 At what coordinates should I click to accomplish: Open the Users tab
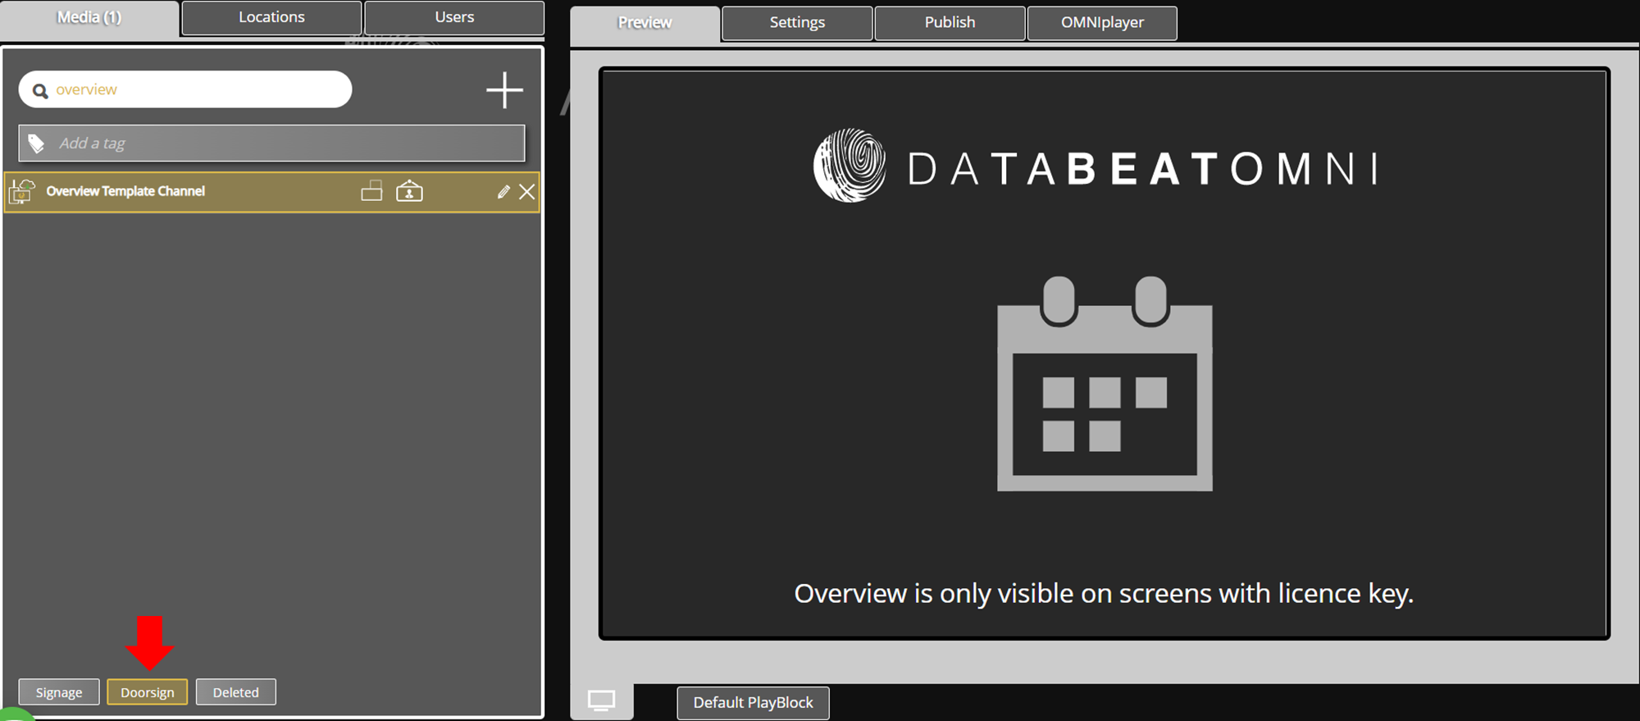(454, 17)
